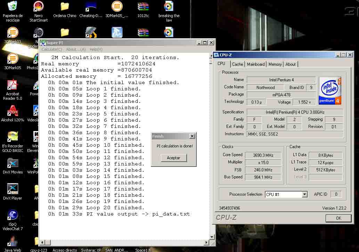The image size is (359, 252).
Task: Open the 3DMark05 desktop shortcut
Action: pos(13,59)
